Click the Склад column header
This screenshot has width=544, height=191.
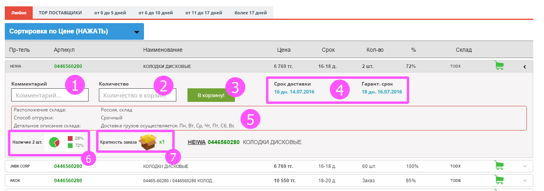point(464,50)
